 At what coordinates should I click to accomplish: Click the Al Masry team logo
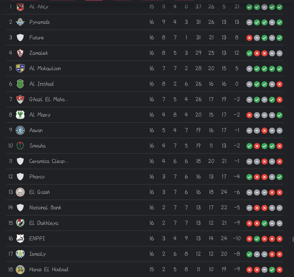pos(20,115)
